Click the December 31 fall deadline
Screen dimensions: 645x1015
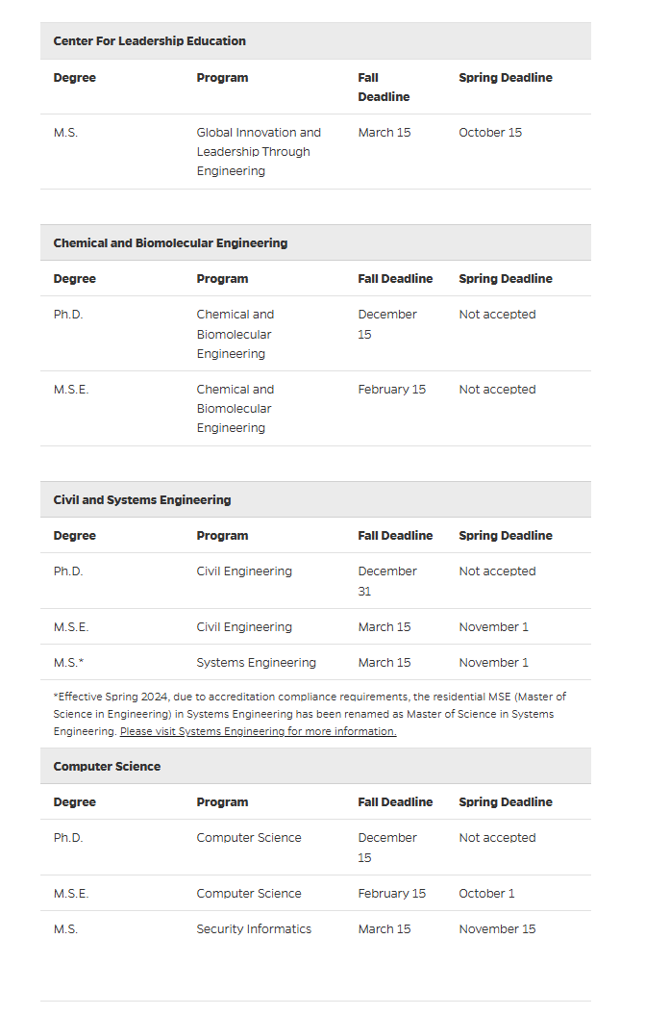point(386,581)
